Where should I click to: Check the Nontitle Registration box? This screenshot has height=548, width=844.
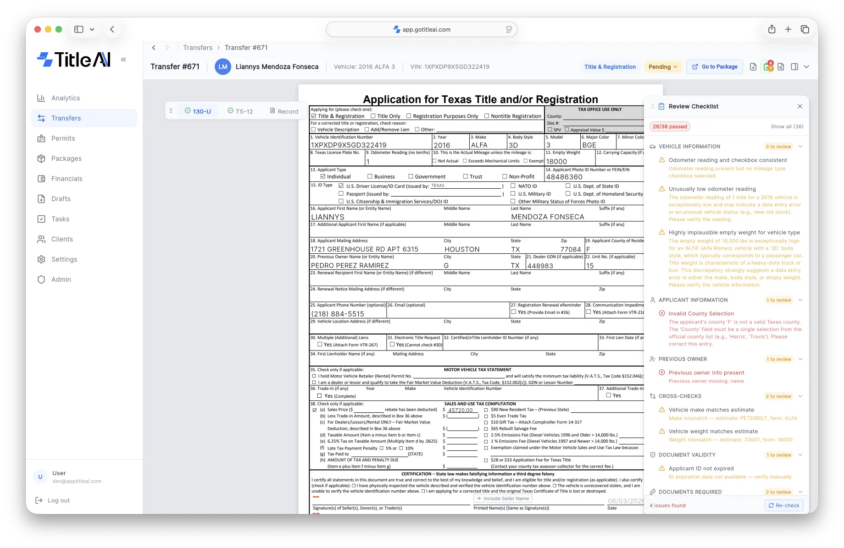point(487,116)
